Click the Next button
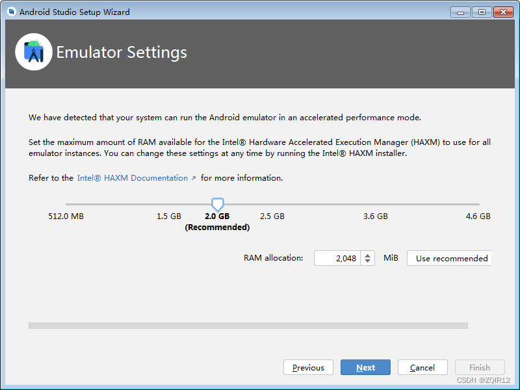Screen dimensions: 520x390 tap(365, 367)
